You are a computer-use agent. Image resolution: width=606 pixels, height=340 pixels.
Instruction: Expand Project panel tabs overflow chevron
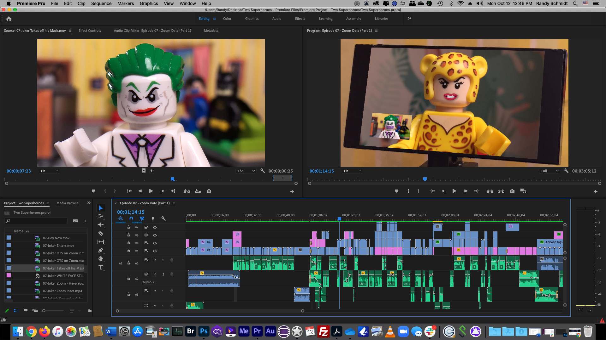89,203
